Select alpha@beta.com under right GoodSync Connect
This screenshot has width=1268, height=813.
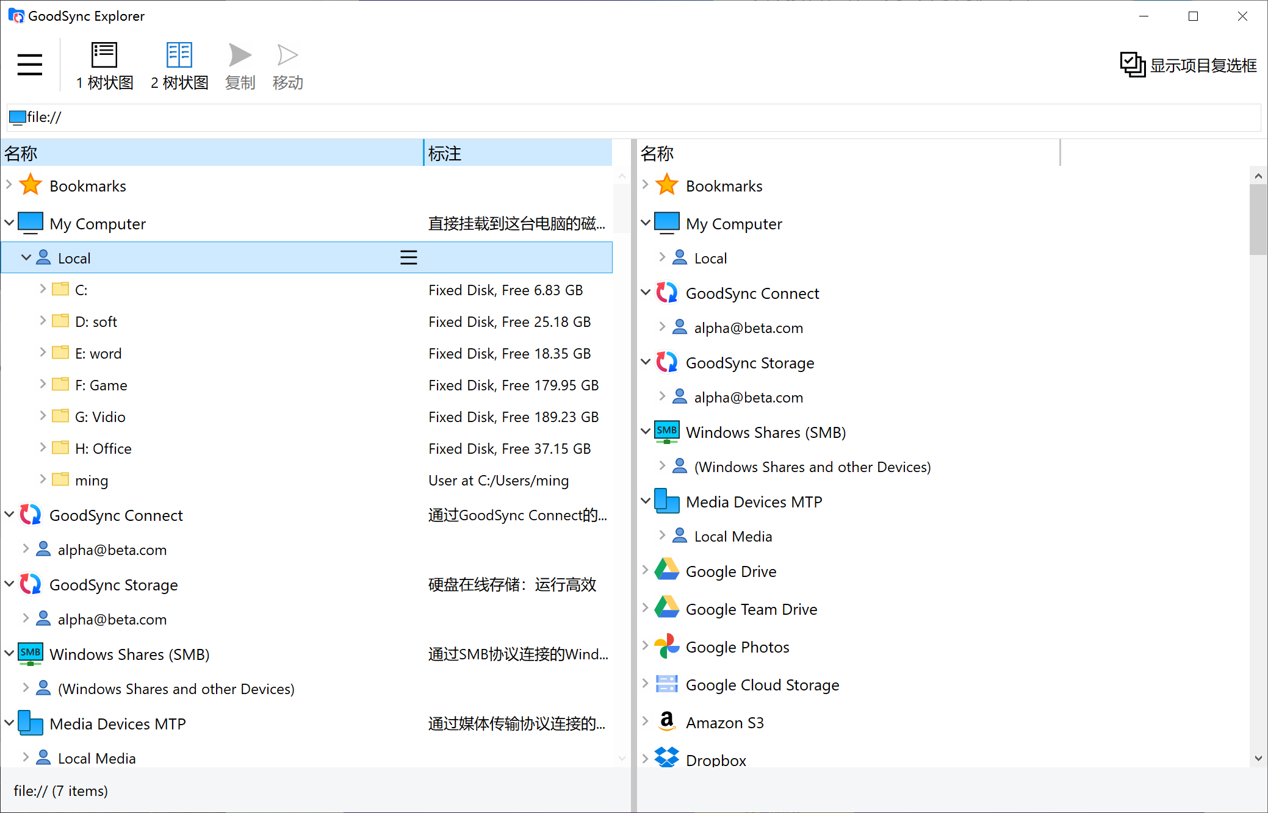click(748, 328)
